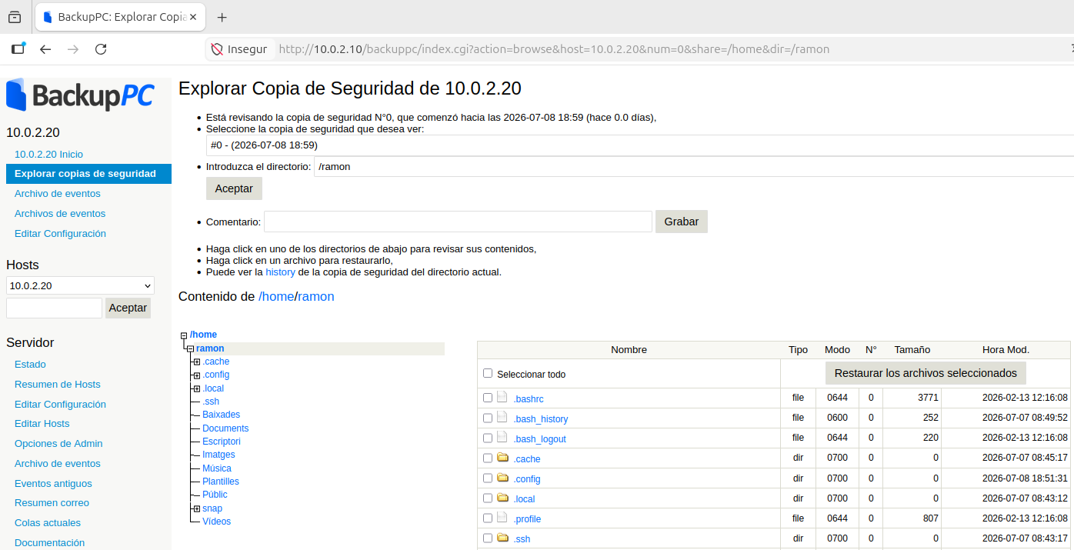Screen dimensions: 1074x550
Task: Open the backup number selector #0
Action: pos(640,145)
